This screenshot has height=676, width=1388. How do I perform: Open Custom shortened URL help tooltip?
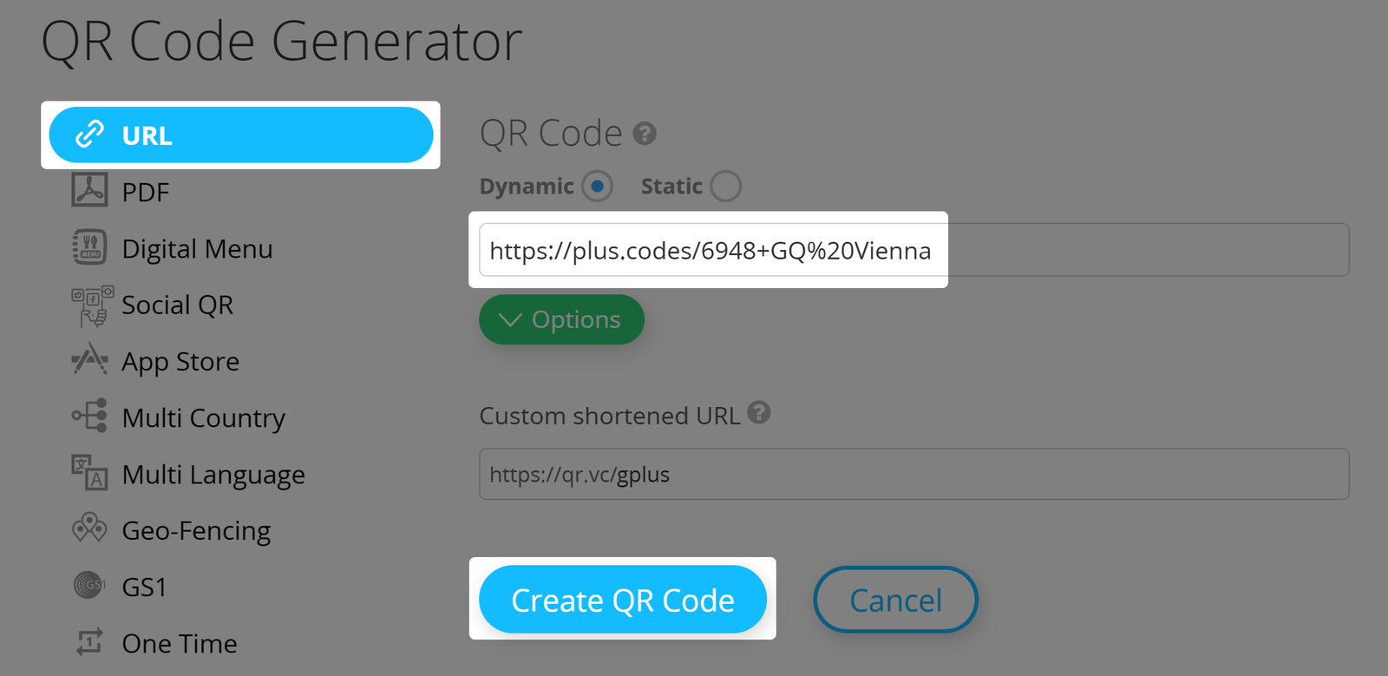click(761, 414)
